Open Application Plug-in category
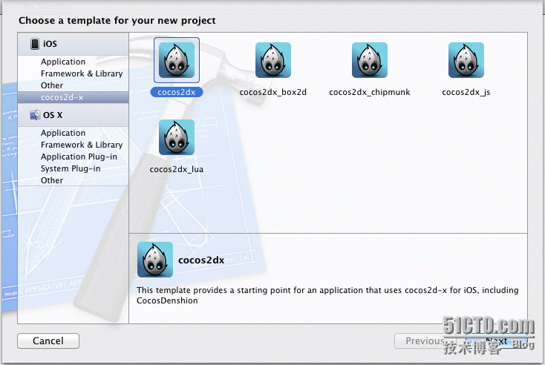This screenshot has height=365, width=545. pos(79,157)
